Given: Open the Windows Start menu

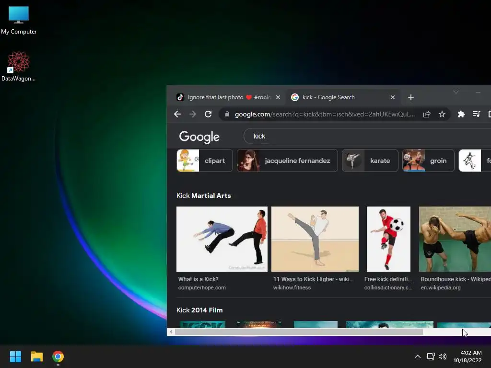Looking at the screenshot, I should pos(15,356).
